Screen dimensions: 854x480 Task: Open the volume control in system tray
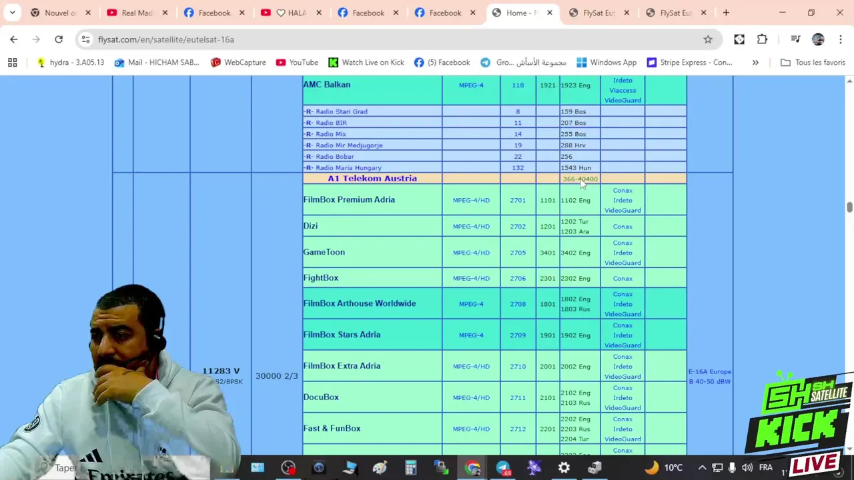point(747,467)
